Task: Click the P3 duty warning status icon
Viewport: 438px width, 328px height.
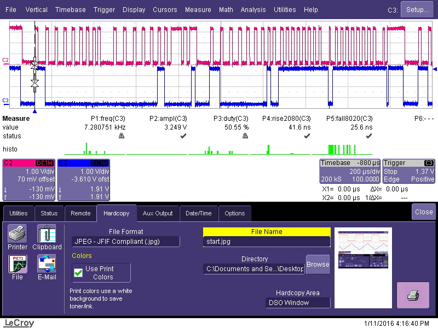Action: pos(245,136)
